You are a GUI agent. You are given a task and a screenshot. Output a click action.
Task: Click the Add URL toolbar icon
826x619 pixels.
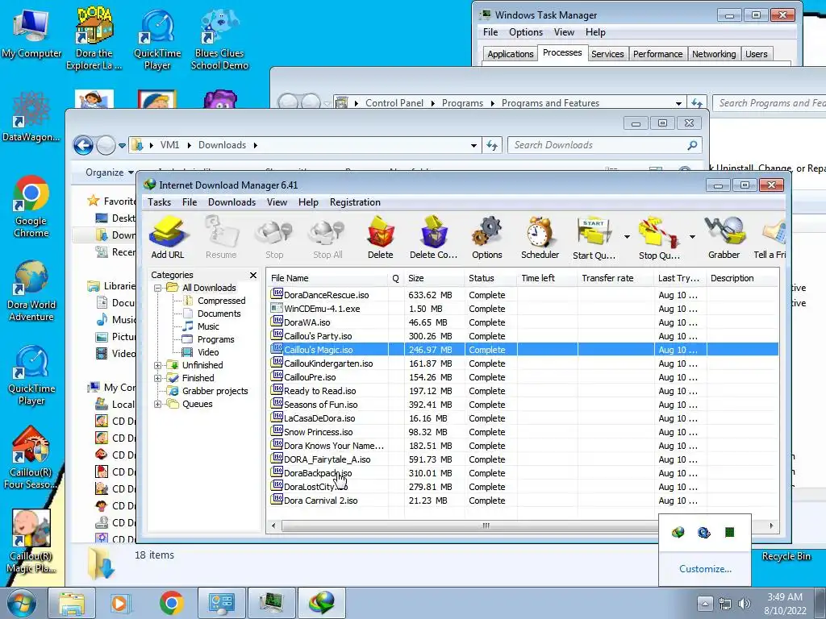(168, 238)
